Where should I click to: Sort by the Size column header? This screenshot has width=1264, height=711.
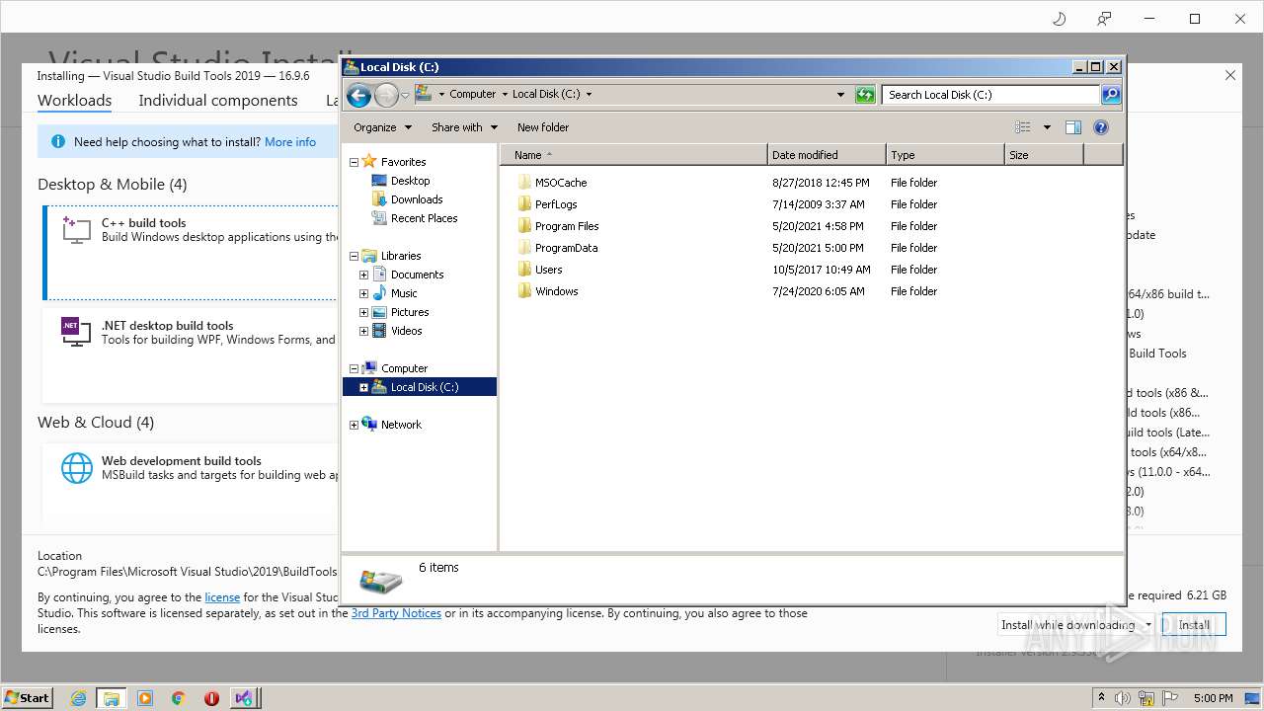[x=1044, y=155]
